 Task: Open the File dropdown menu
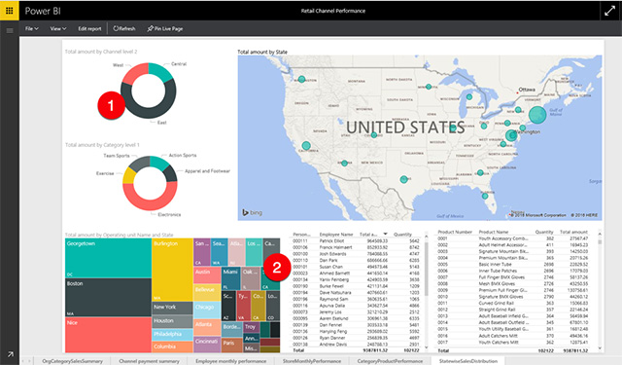pyautogui.click(x=32, y=28)
